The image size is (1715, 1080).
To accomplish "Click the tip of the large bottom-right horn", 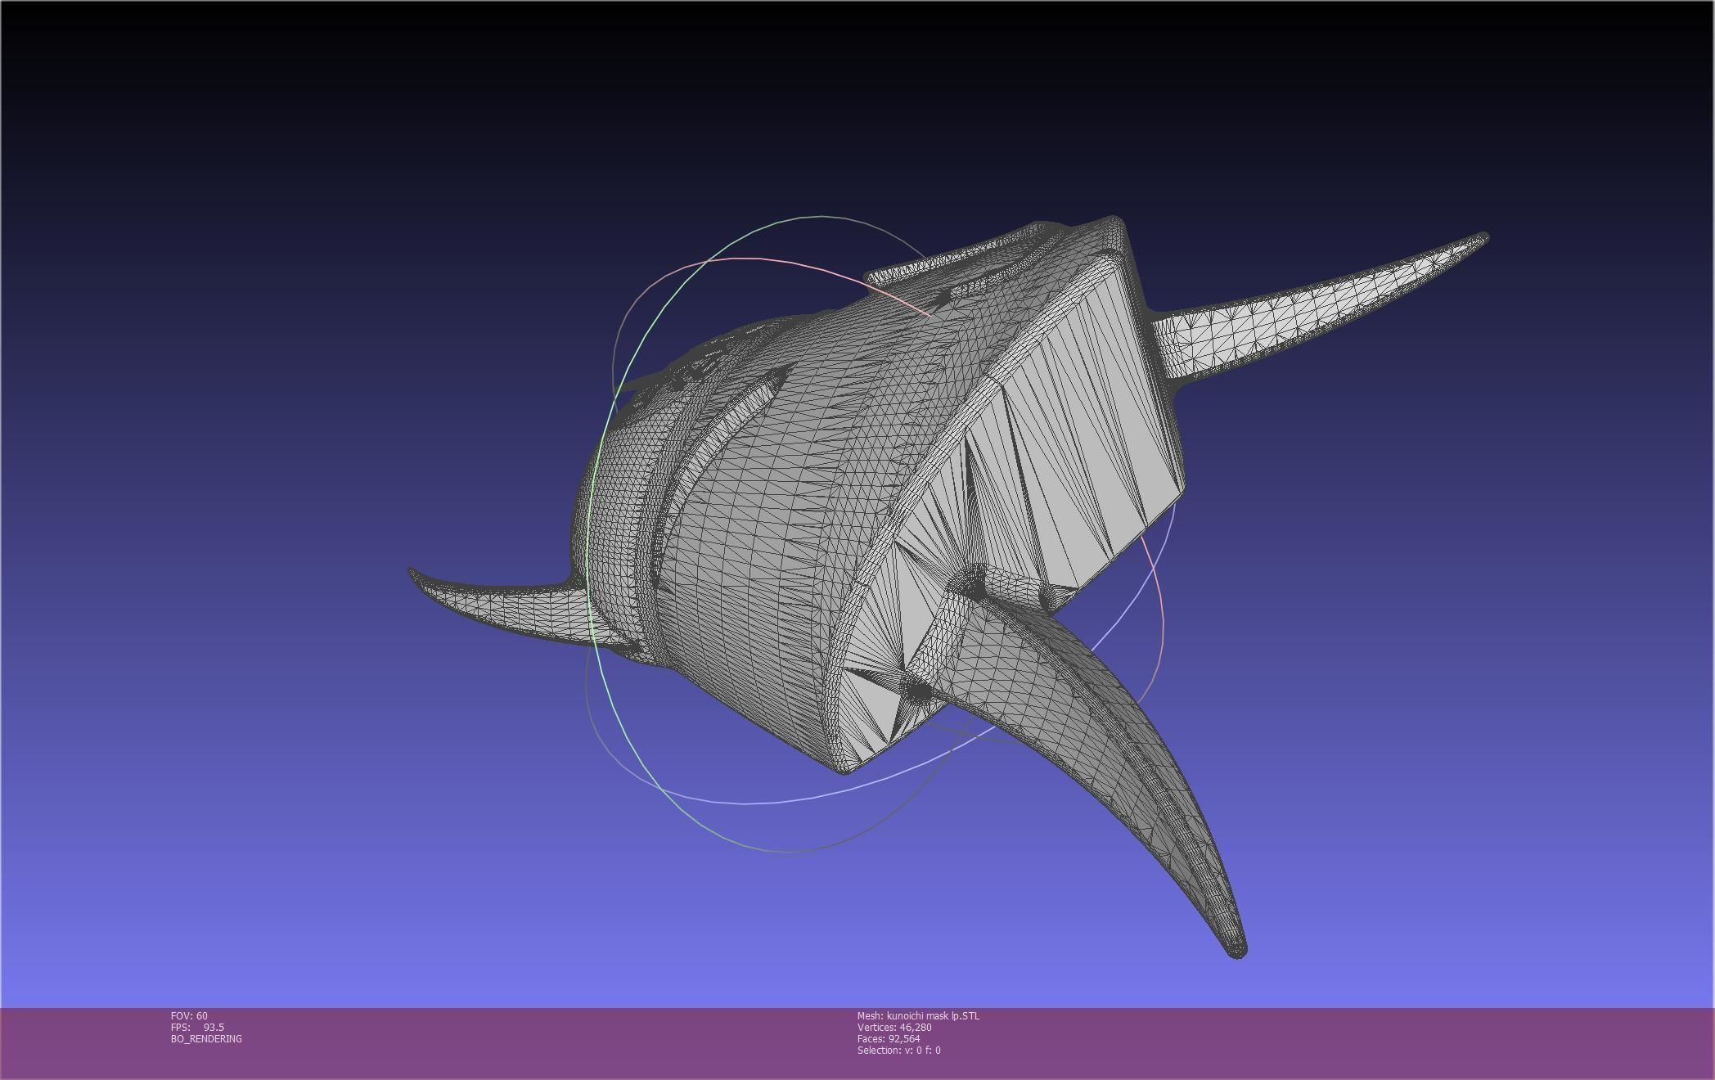I will (x=1238, y=951).
